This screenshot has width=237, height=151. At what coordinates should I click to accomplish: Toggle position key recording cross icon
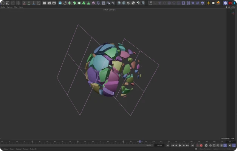(x=210, y=145)
